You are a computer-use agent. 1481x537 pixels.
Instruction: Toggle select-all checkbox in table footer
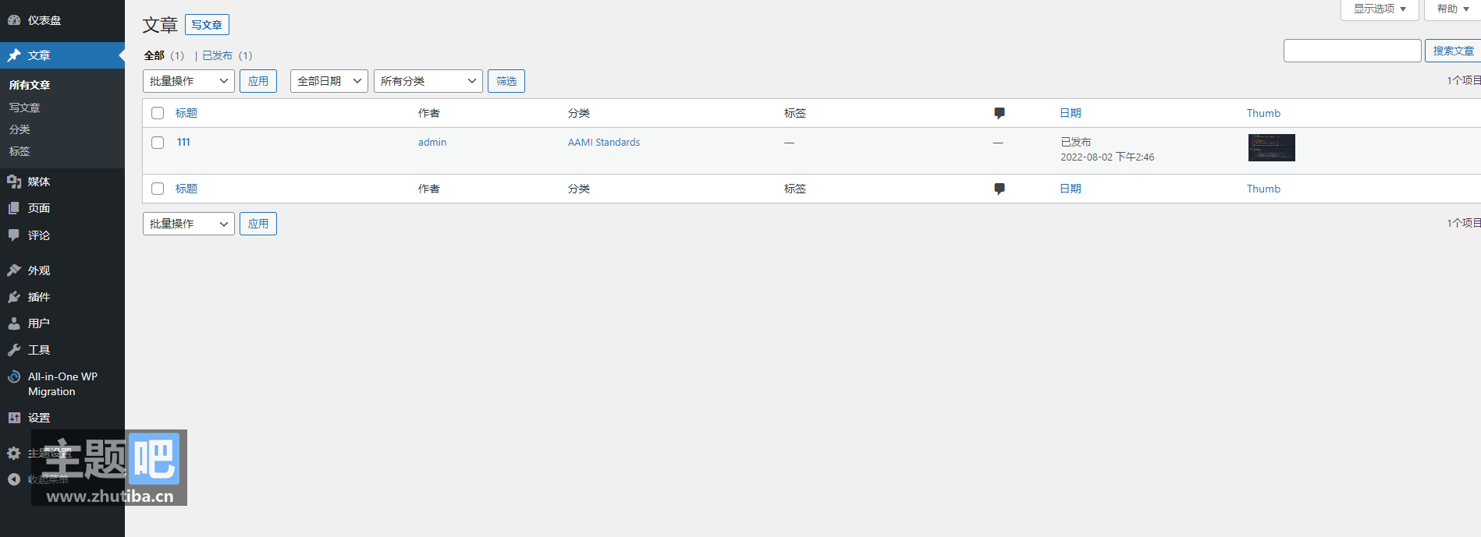[158, 189]
